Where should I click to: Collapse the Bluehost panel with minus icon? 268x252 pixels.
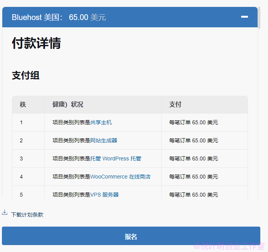tap(245, 17)
